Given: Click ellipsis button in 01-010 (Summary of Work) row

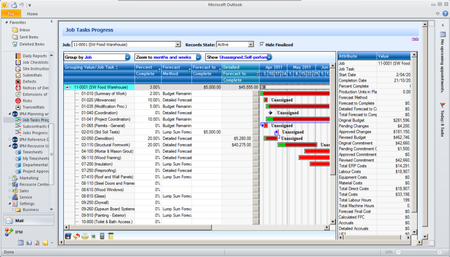Looking at the screenshot, I should 256,94.
